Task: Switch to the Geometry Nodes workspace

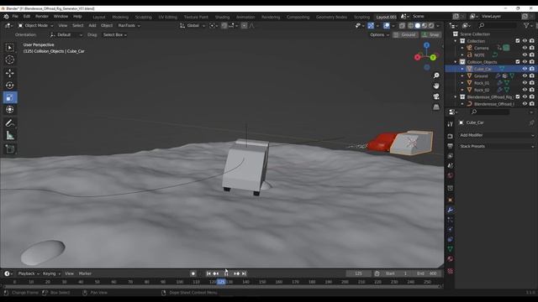Action: pyautogui.click(x=331, y=17)
